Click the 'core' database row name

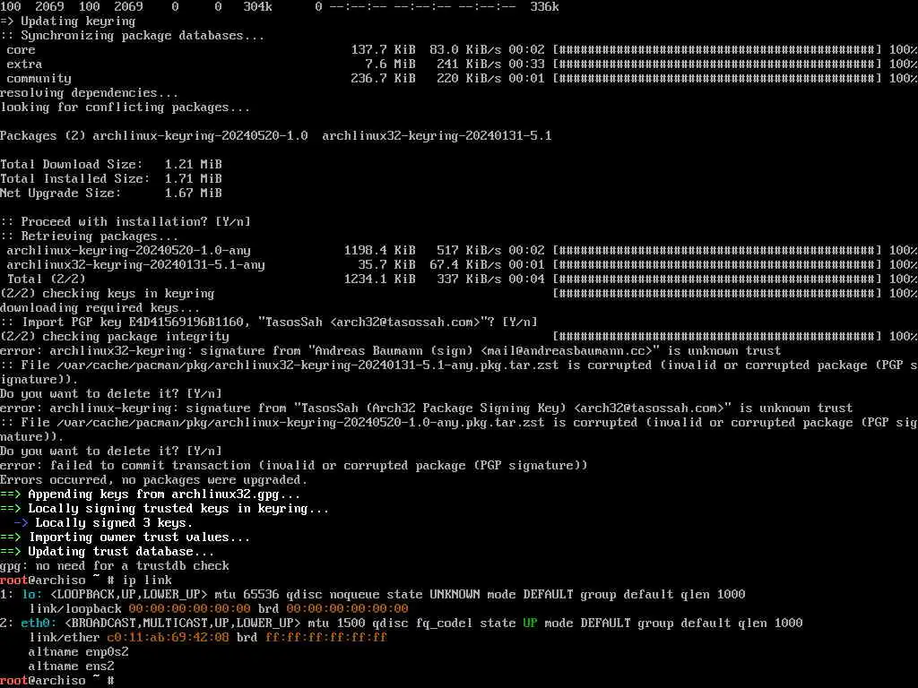[22, 50]
